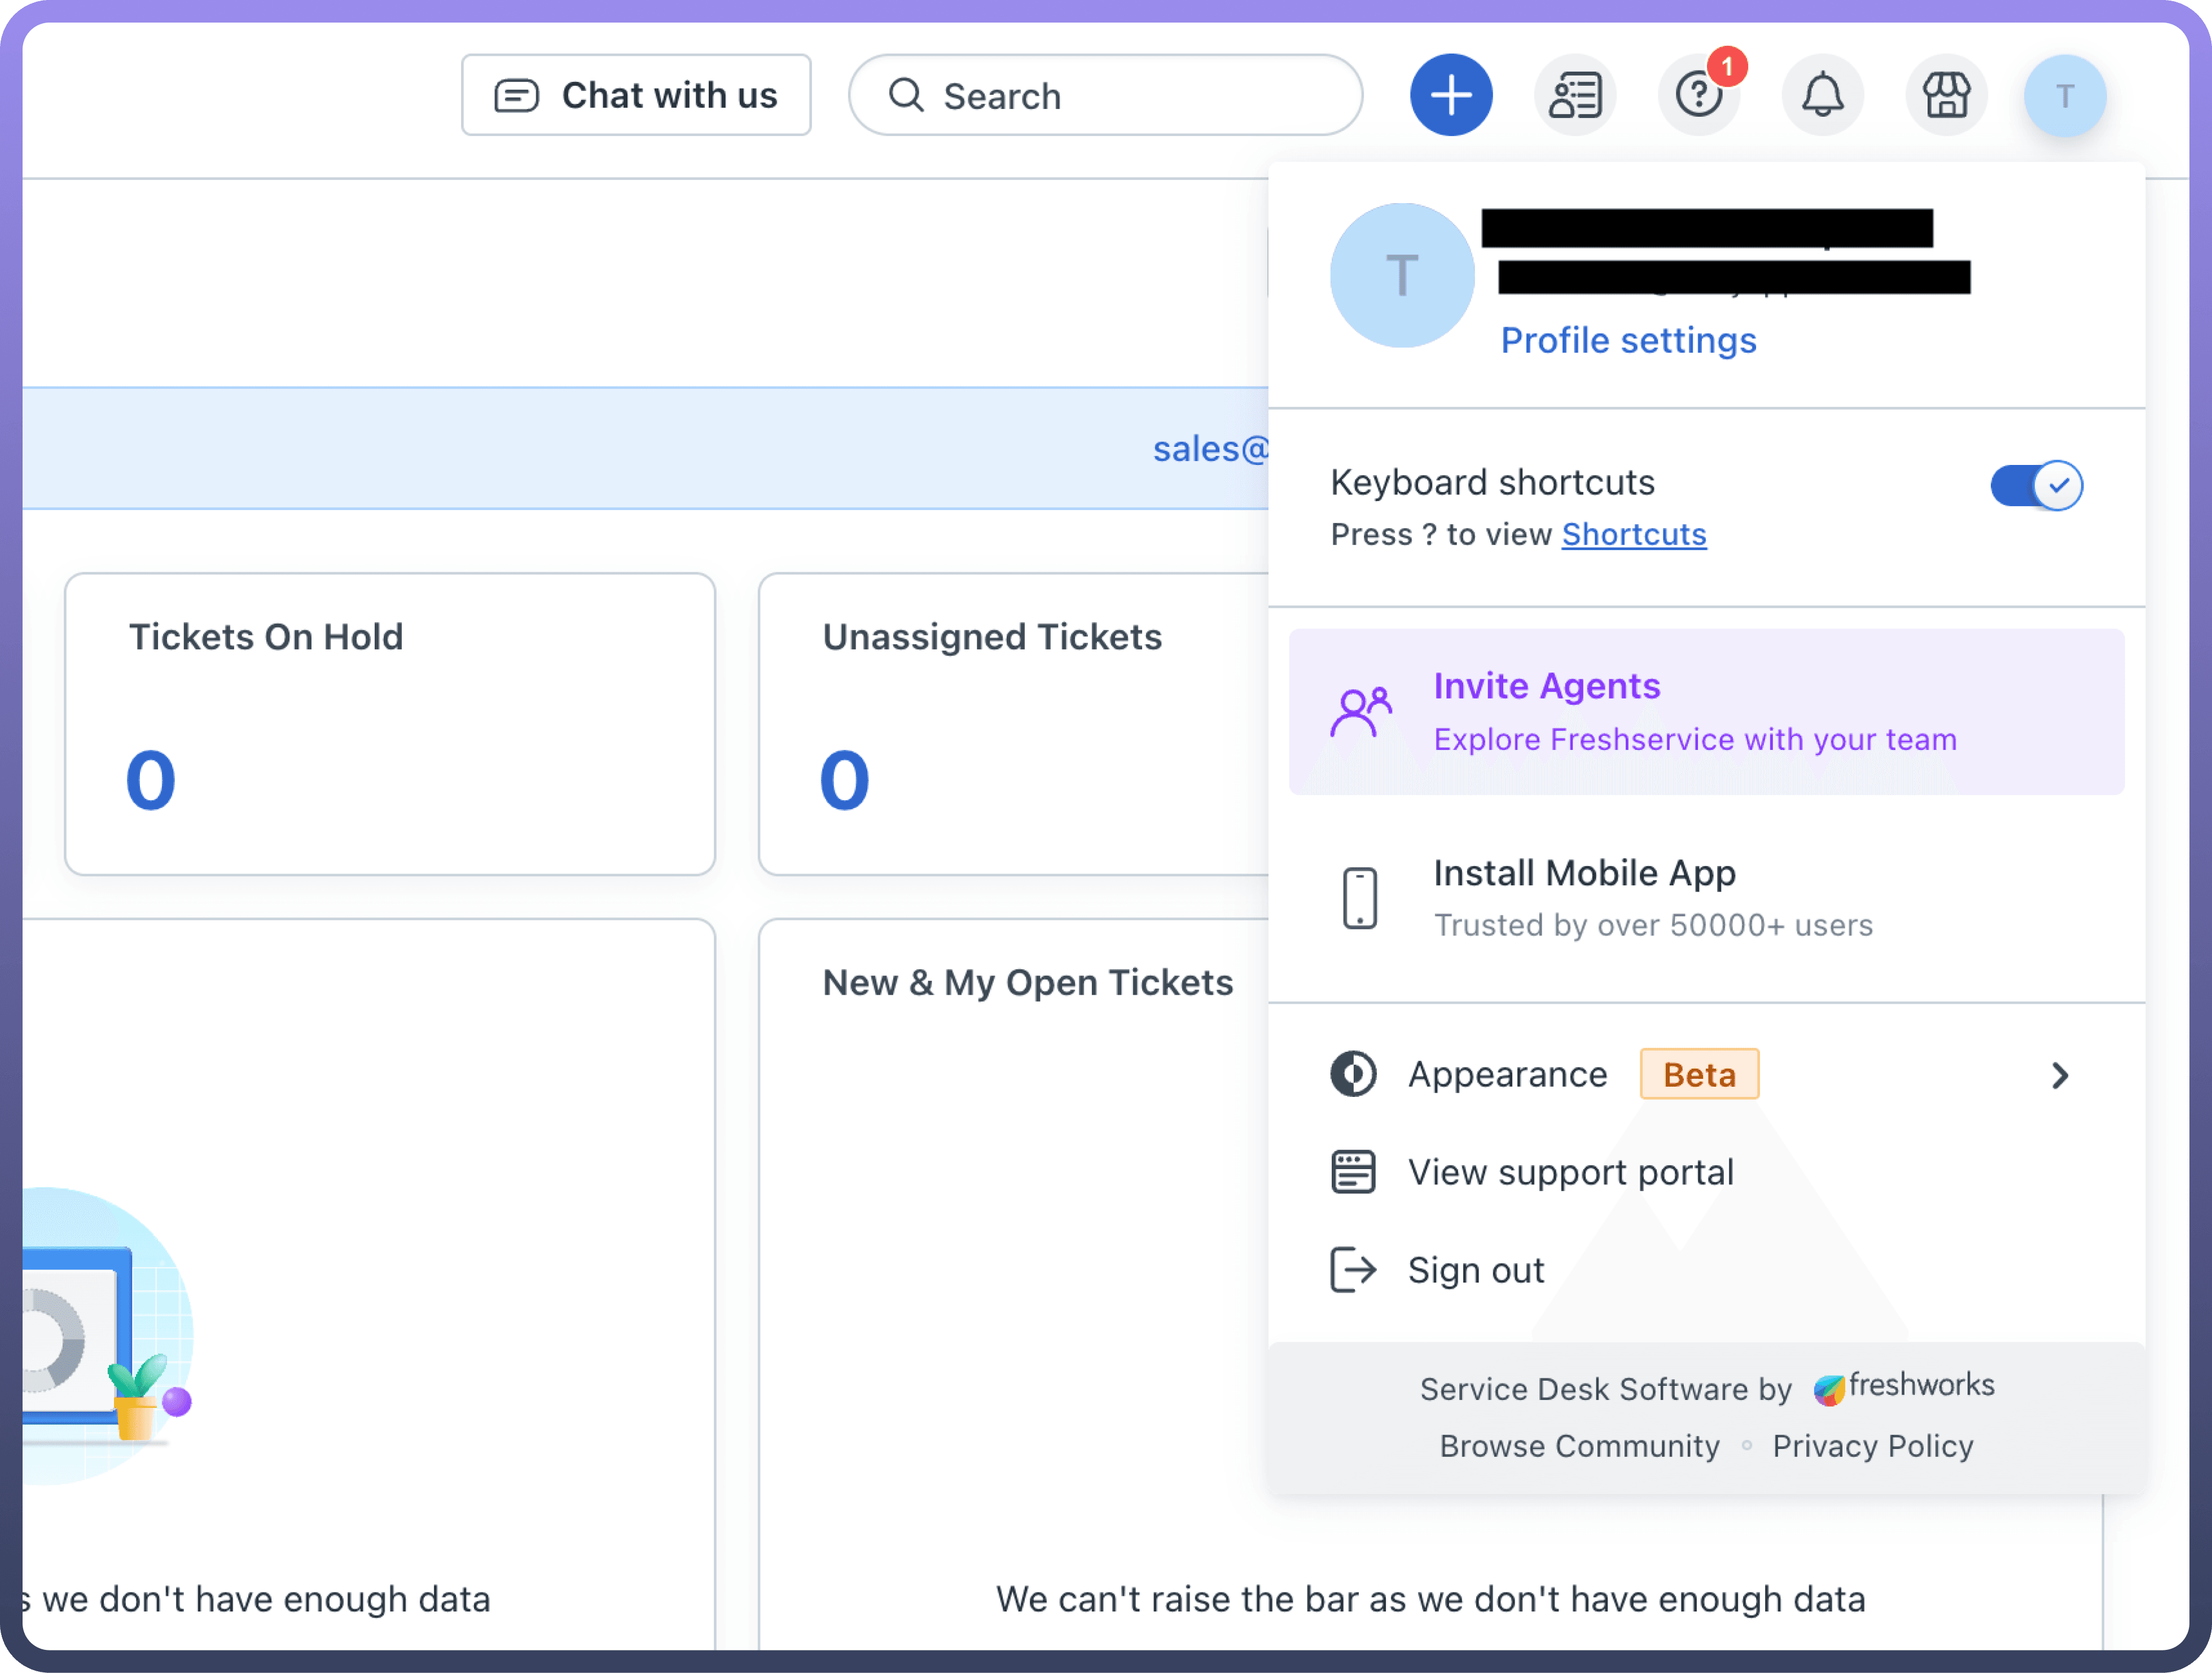Click the T profile avatar in header
The width and height of the screenshot is (2212, 1673).
point(2064,96)
